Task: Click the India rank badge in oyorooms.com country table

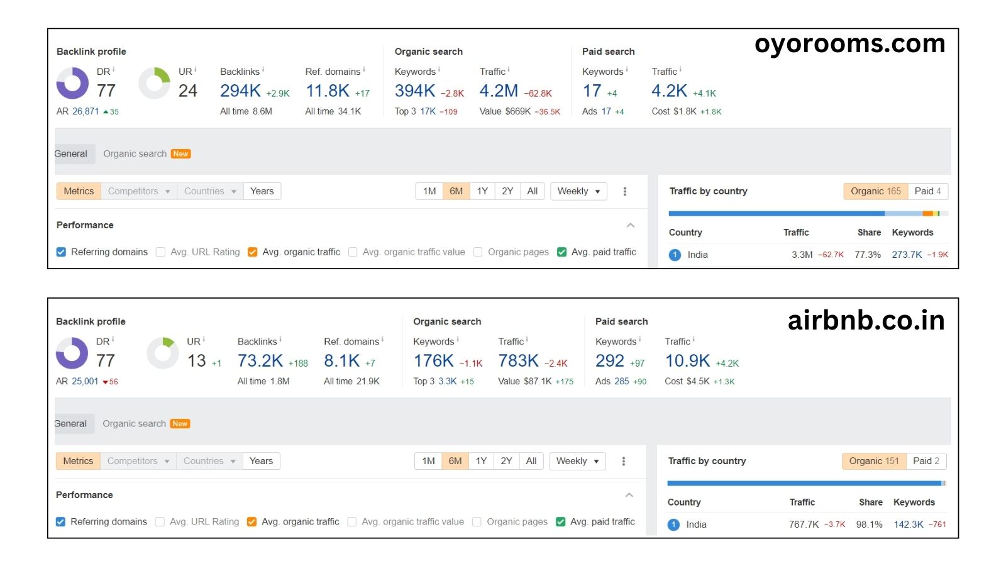Action: [675, 255]
